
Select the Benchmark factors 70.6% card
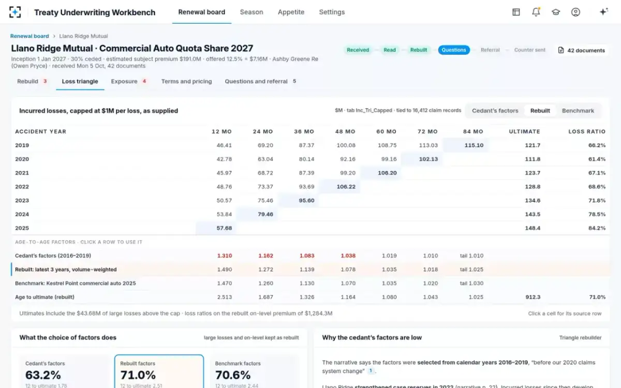tap(254, 371)
